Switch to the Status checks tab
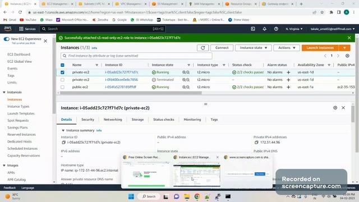The width and height of the screenshot is (359, 202). coord(163,120)
